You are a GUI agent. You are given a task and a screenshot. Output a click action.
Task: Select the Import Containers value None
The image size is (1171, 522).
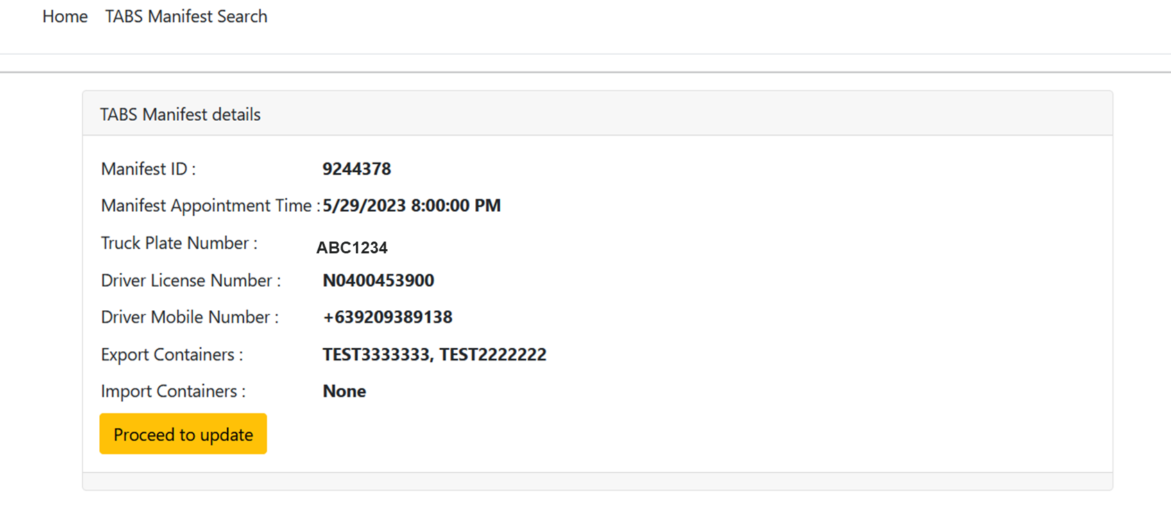[344, 391]
